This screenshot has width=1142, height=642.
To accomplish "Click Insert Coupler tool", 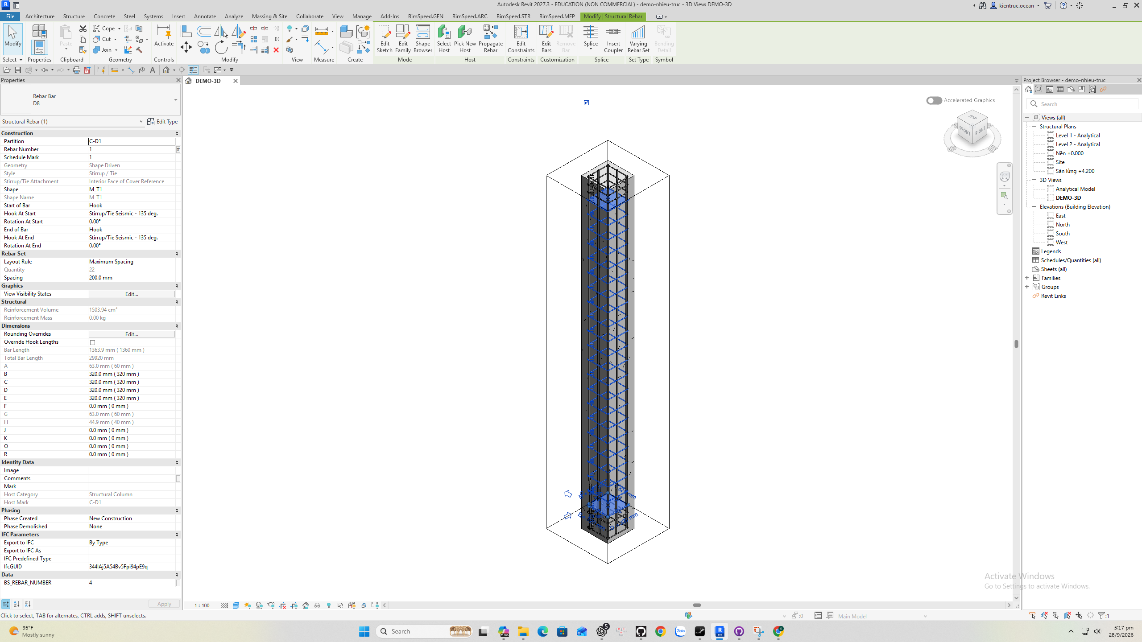I will coord(613,39).
